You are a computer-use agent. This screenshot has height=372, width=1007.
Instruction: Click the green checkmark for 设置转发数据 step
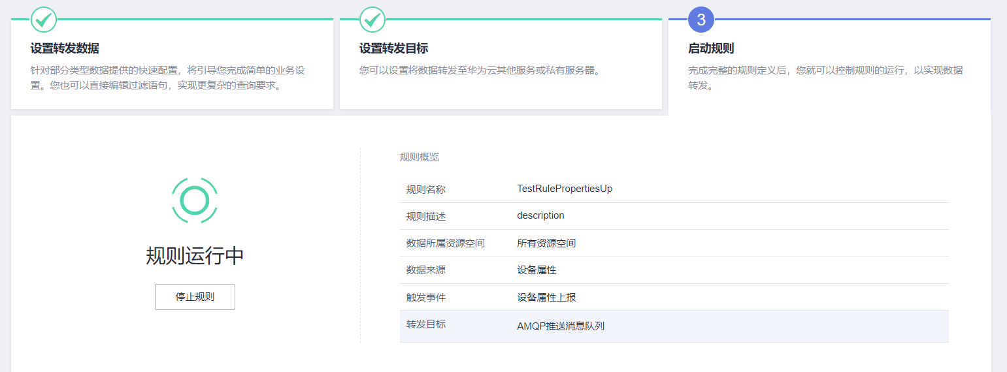pos(44,20)
